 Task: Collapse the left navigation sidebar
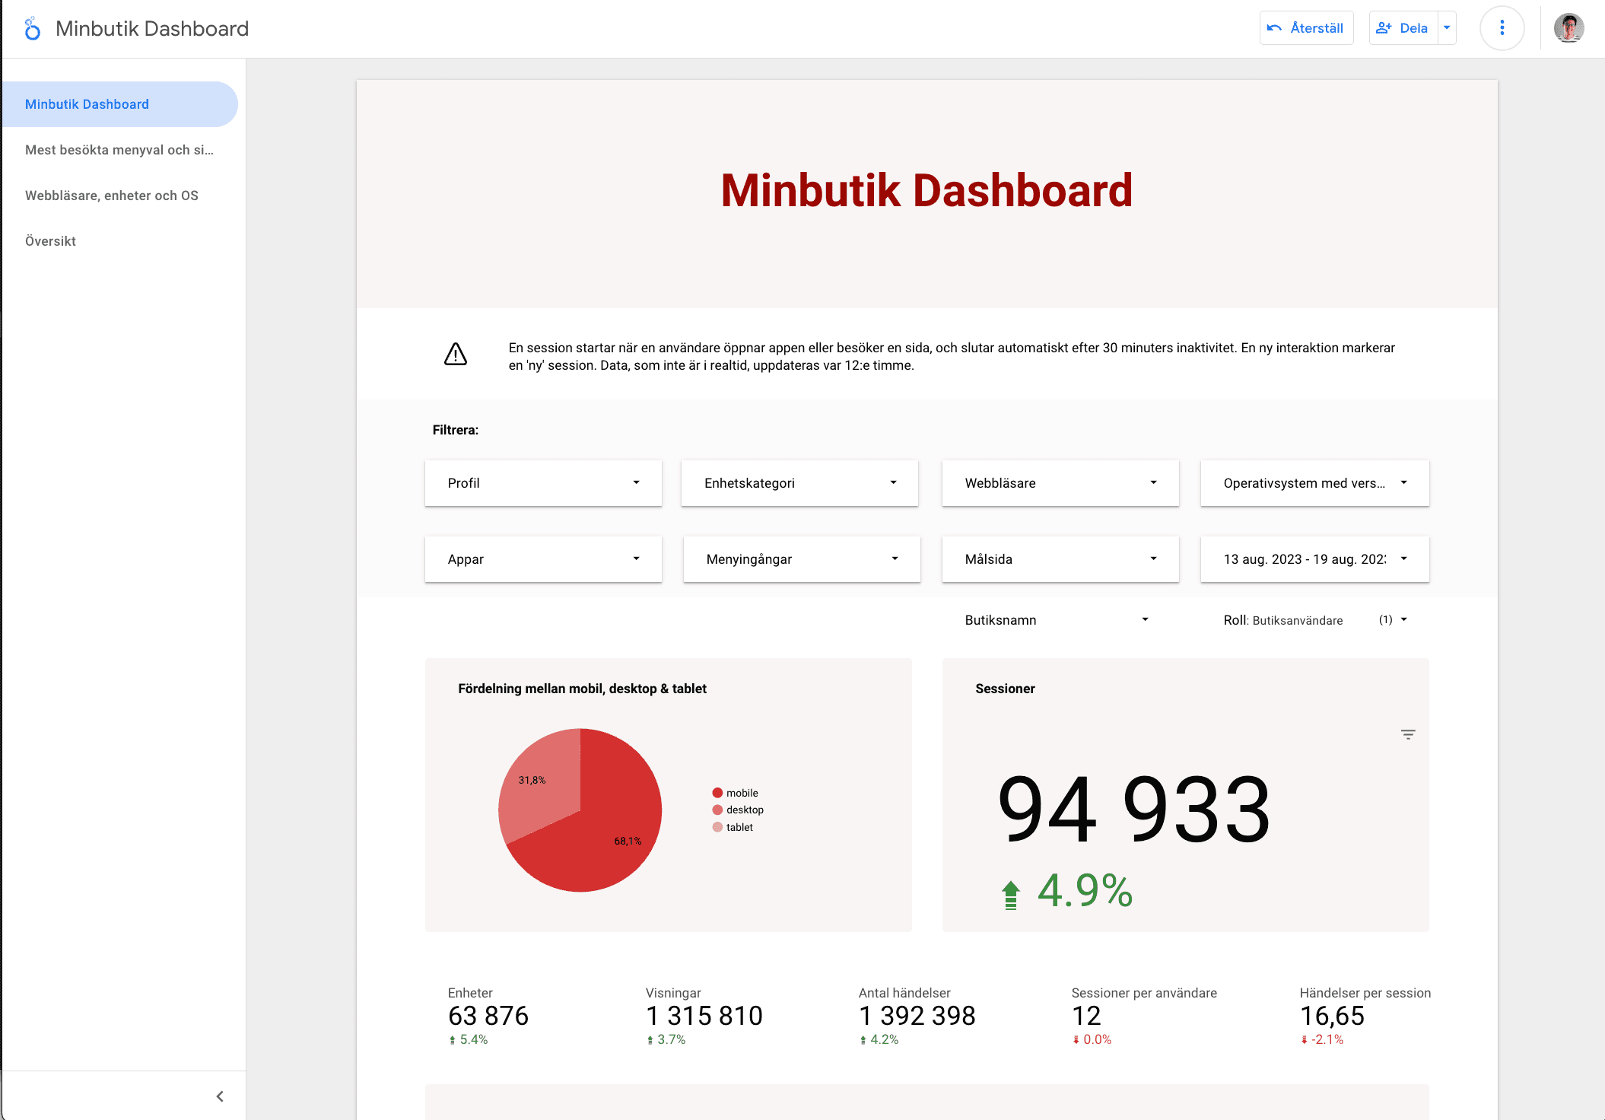tap(220, 1096)
